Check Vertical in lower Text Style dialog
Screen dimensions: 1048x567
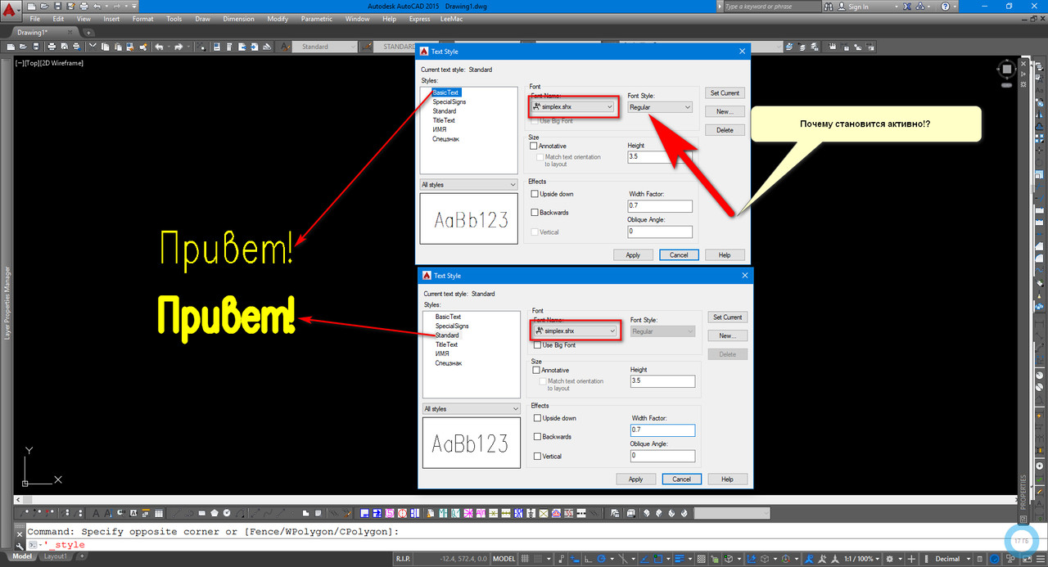(x=538, y=457)
